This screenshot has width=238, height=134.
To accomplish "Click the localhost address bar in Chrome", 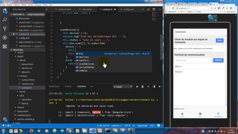I will click(193, 8).
